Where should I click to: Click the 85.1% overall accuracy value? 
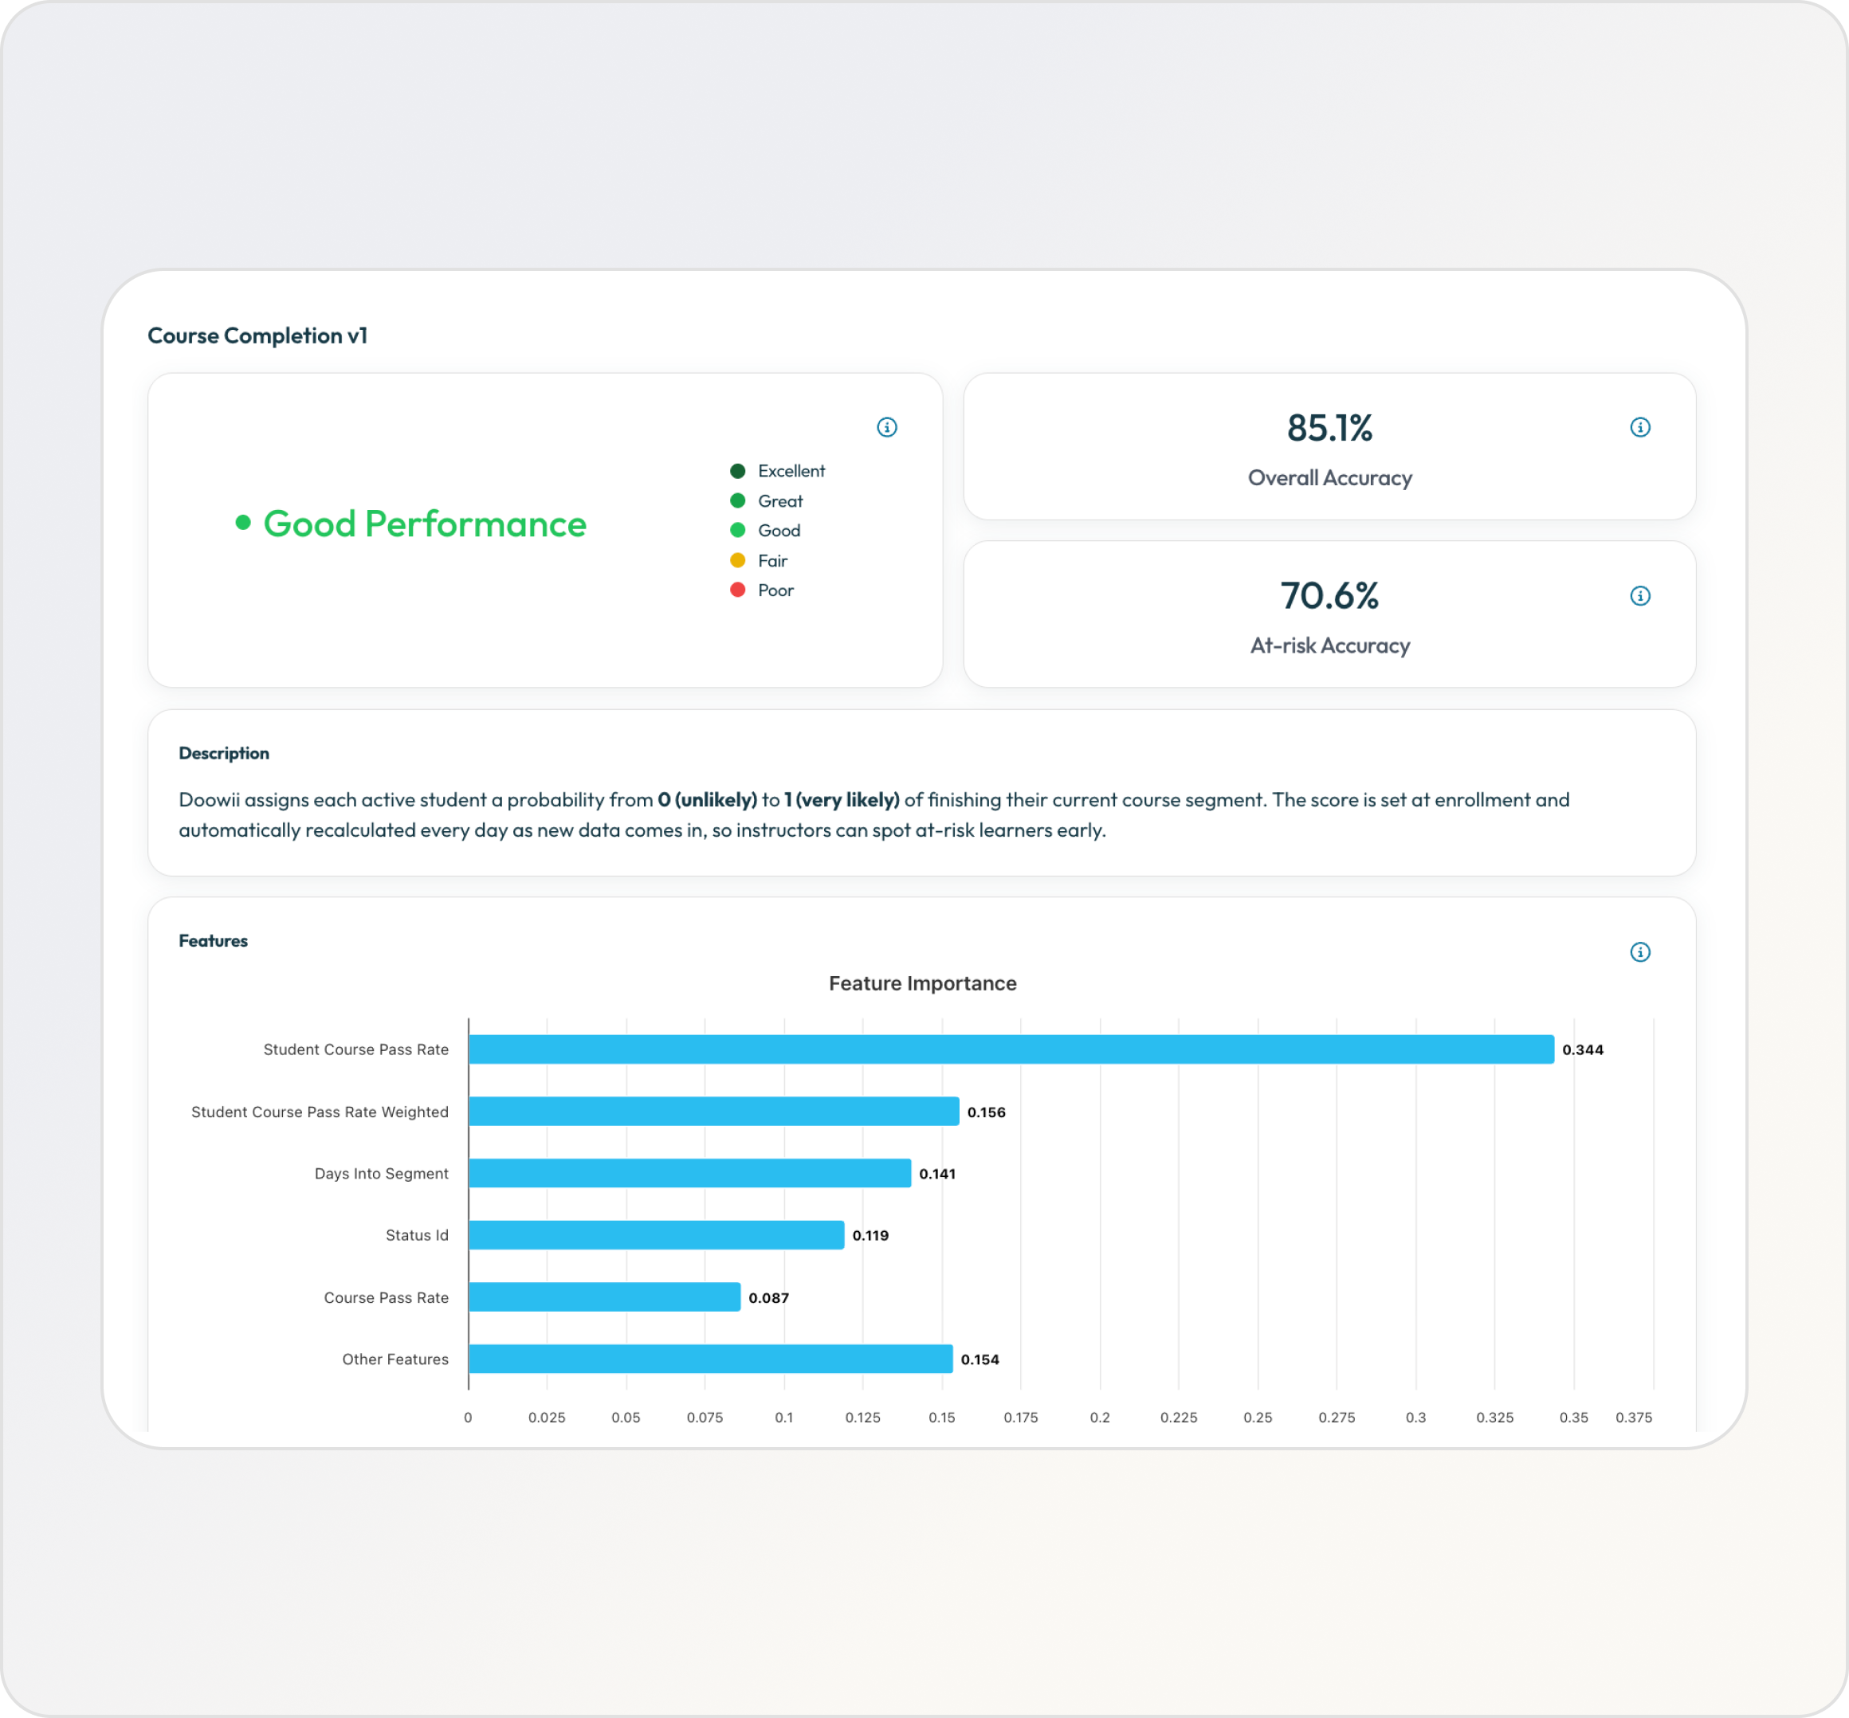(1329, 429)
